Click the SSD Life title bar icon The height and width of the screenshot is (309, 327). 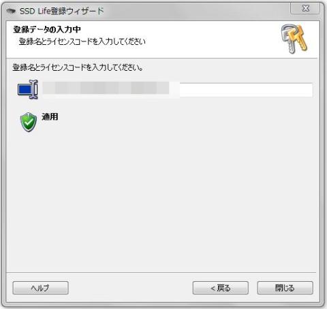[11, 11]
